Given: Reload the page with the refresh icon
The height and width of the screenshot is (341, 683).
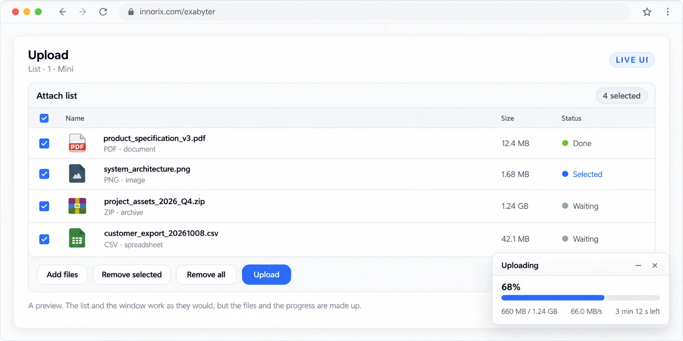Looking at the screenshot, I should pos(103,12).
